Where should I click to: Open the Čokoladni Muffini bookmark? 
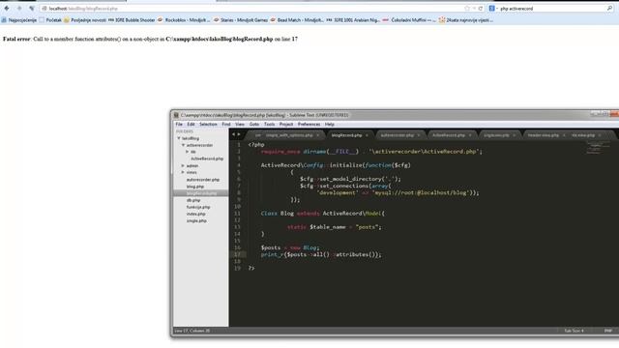pyautogui.click(x=409, y=20)
